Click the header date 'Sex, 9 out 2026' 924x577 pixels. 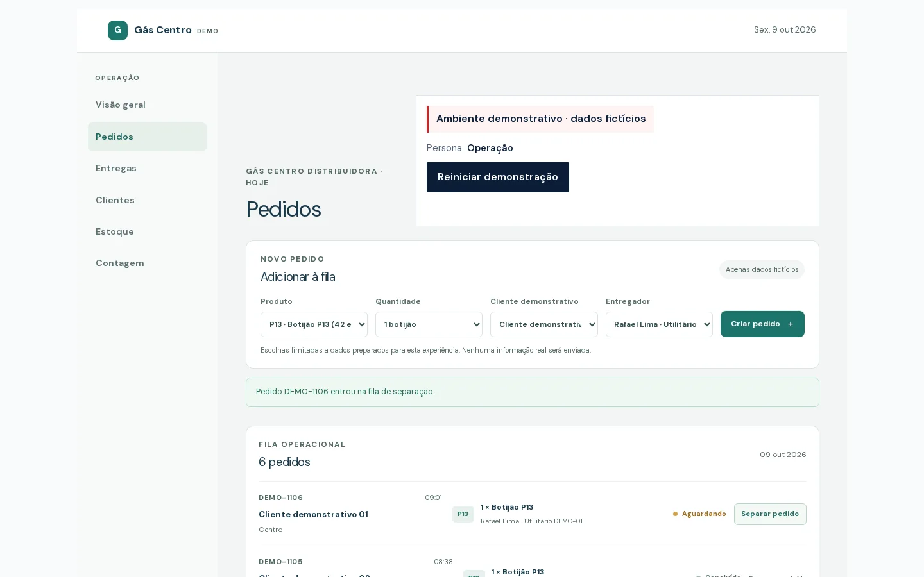coord(785,30)
